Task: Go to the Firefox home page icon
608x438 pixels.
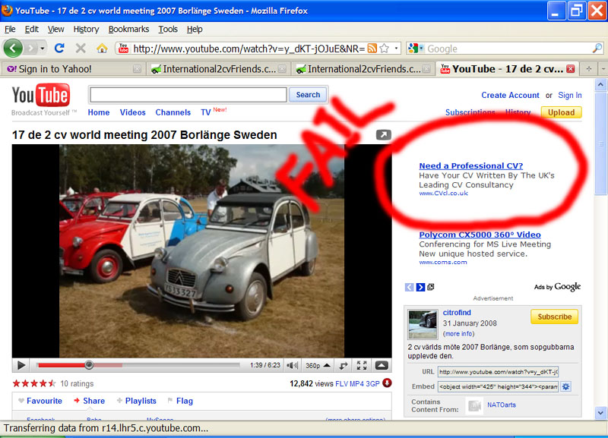Action: point(102,48)
